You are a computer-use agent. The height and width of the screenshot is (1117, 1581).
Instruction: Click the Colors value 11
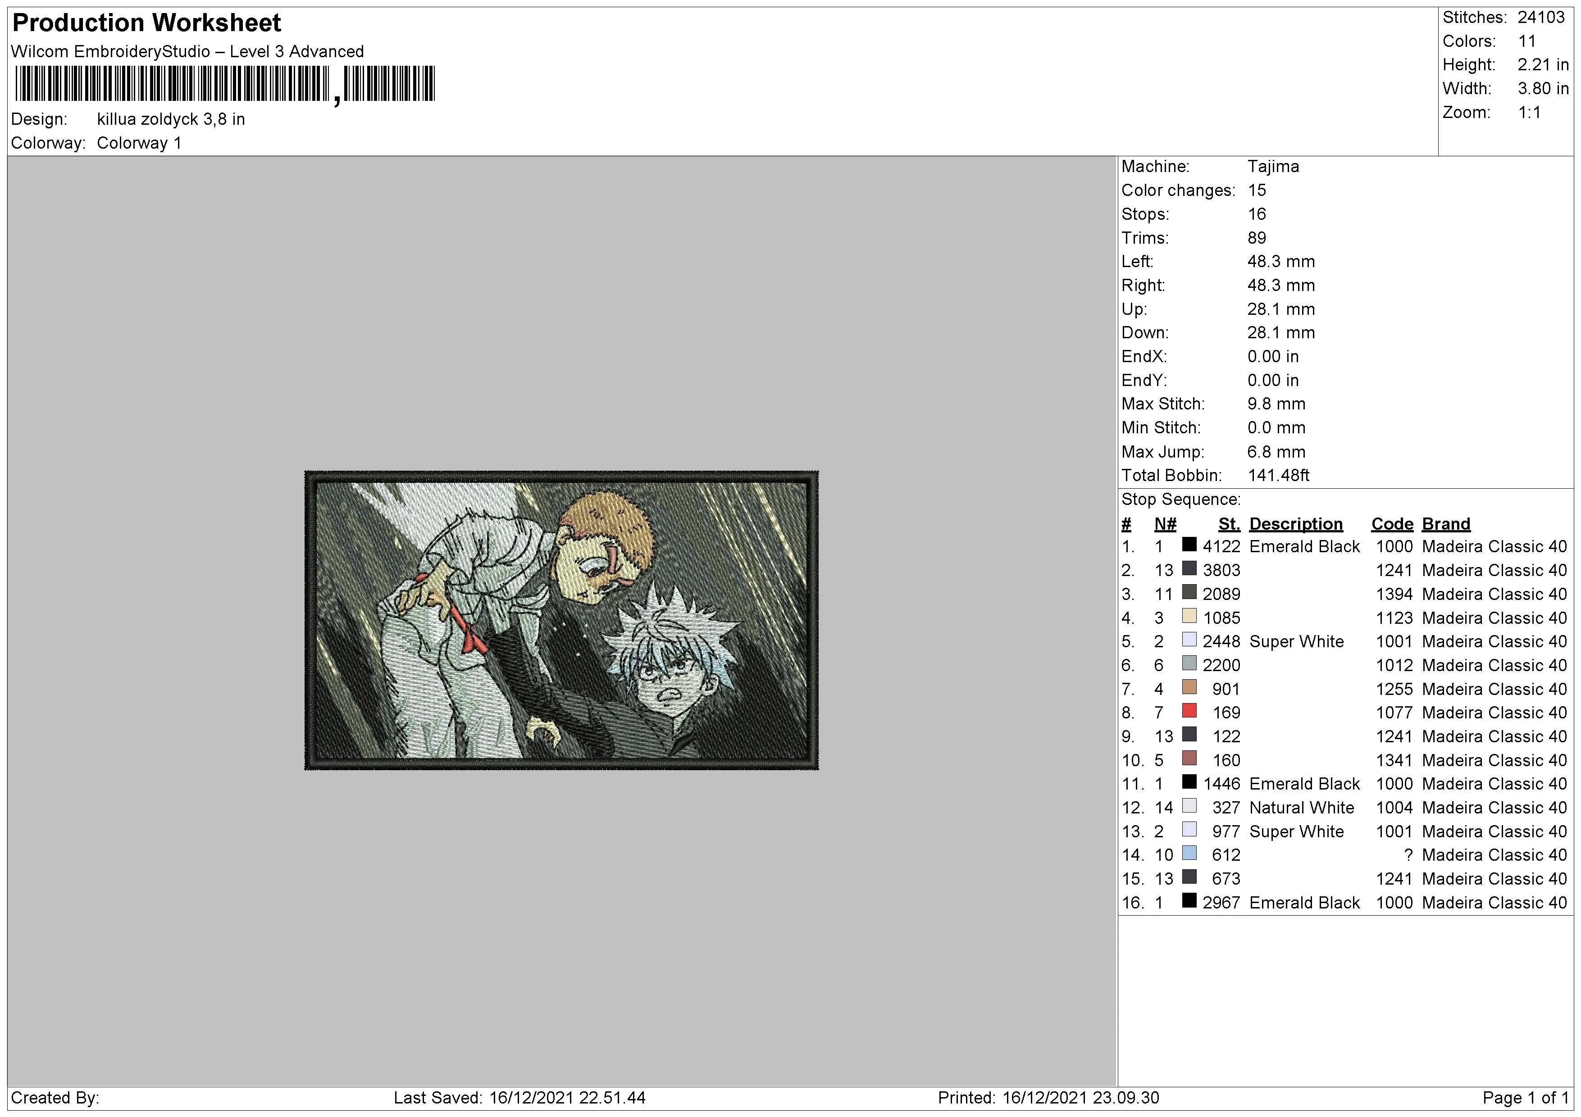pos(1526,41)
